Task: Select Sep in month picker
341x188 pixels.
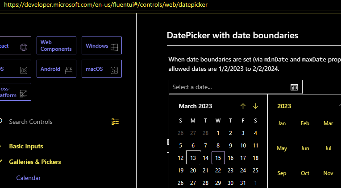Action: pyautogui.click(x=282, y=173)
